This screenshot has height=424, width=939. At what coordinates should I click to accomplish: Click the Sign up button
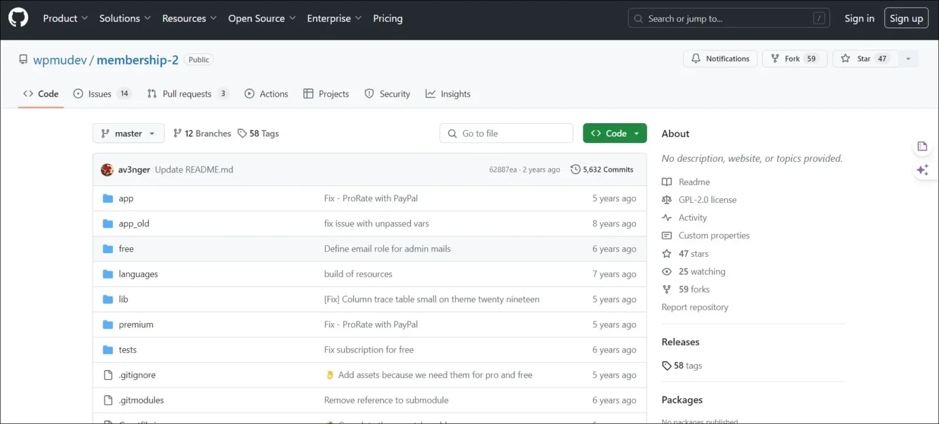pos(906,18)
